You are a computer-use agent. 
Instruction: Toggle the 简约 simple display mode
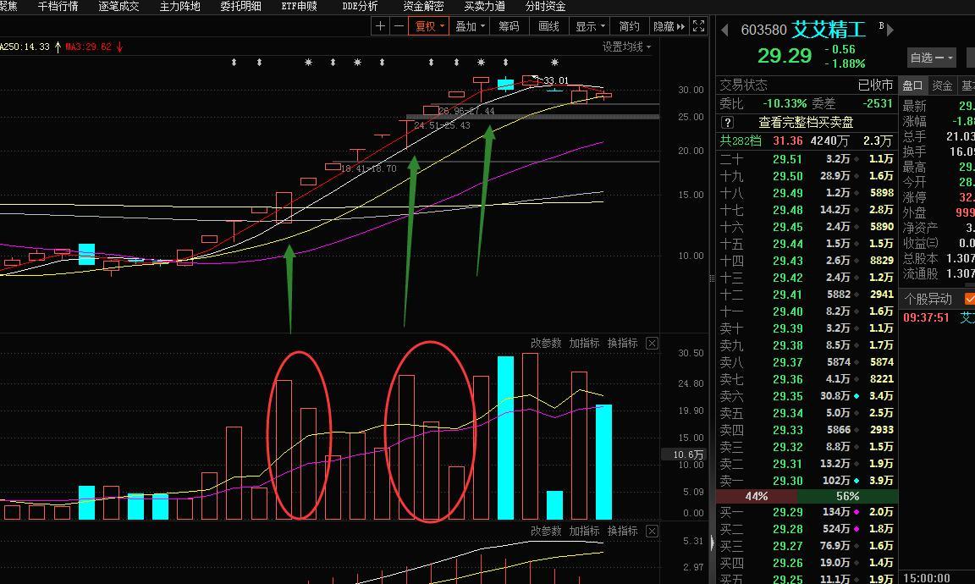tap(629, 26)
